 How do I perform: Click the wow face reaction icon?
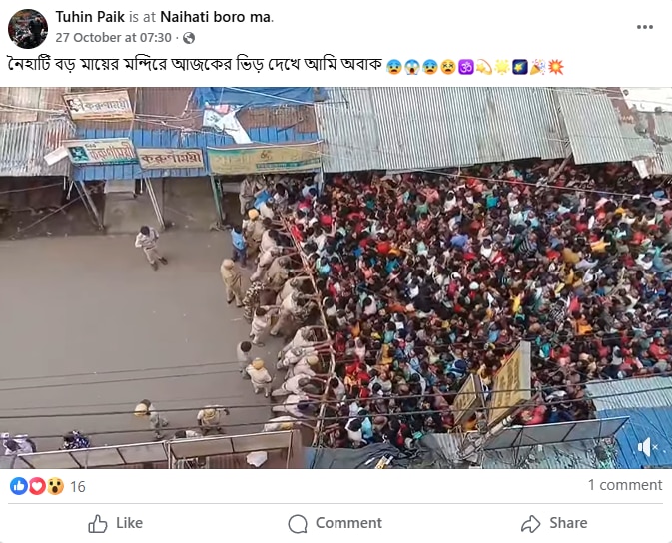pos(55,486)
